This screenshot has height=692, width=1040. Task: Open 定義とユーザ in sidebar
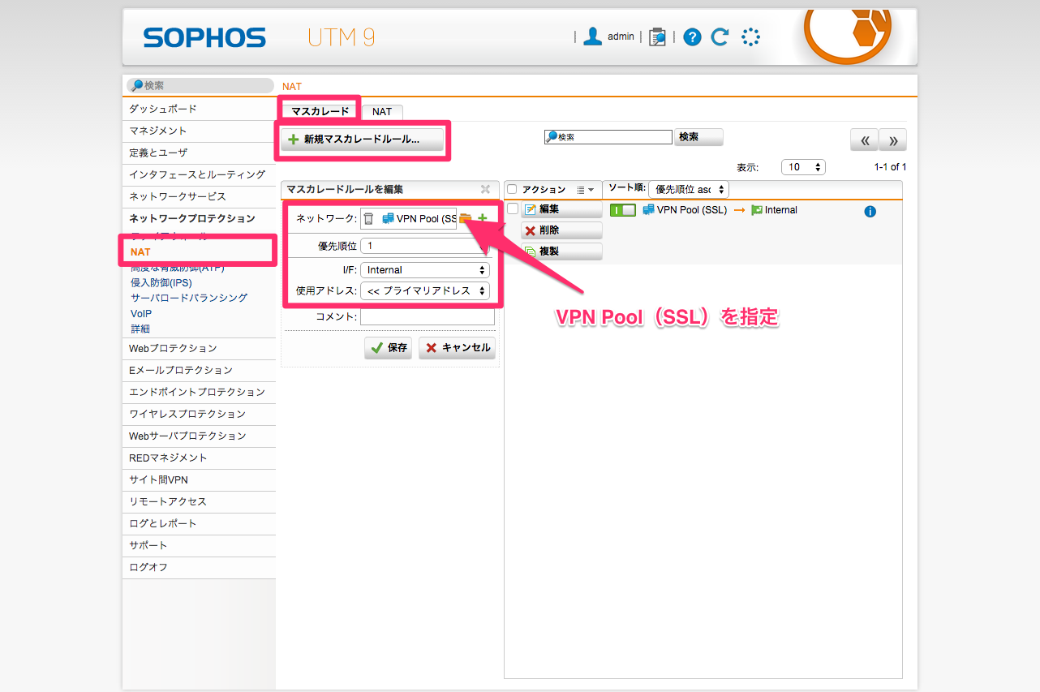coord(200,153)
